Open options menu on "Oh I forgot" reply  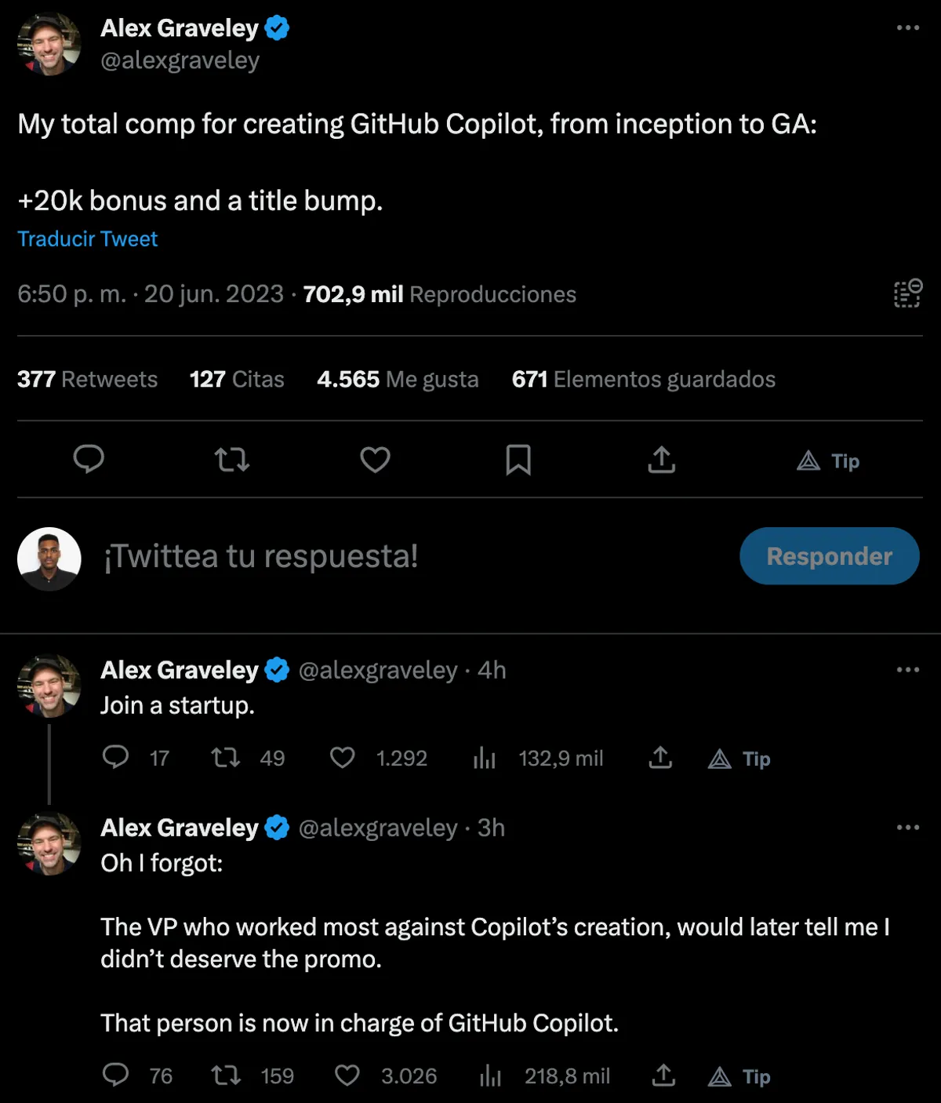coord(907,828)
